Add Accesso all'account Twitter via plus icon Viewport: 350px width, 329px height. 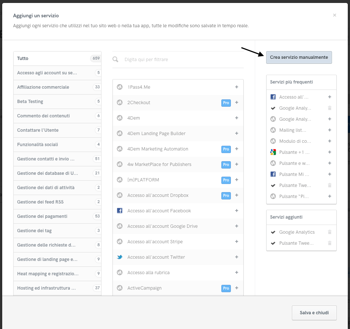[236, 257]
